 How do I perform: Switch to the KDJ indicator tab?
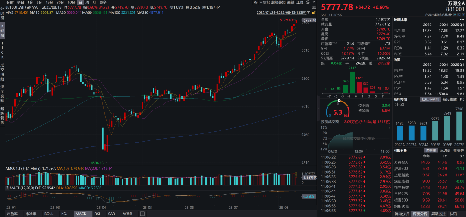coord(64,214)
